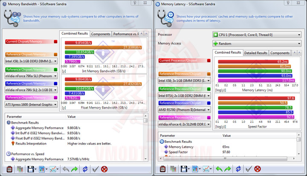The image size is (307, 176).
Task: Click the blue refresh icon in Memory Bandwidth toolbar
Action: tap(85, 169)
